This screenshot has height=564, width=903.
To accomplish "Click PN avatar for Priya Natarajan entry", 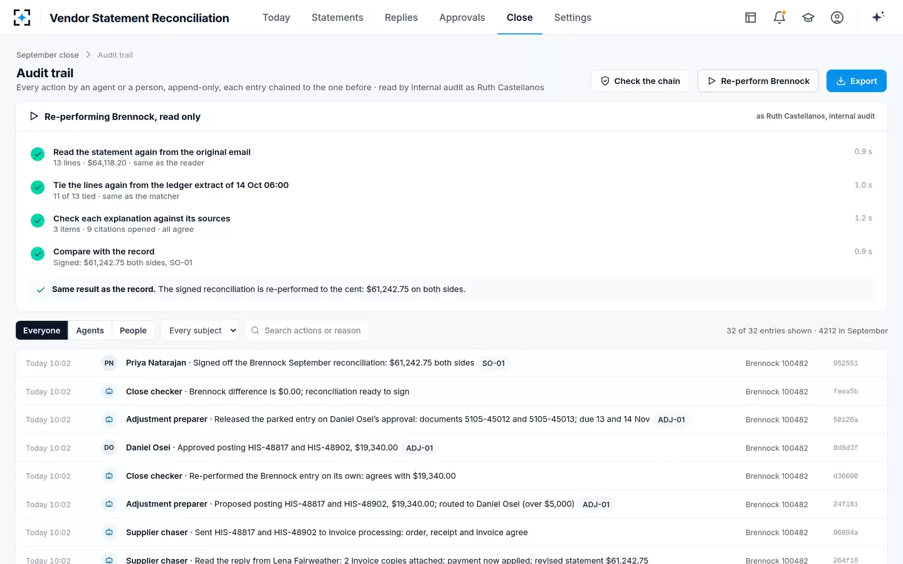I will (x=109, y=363).
